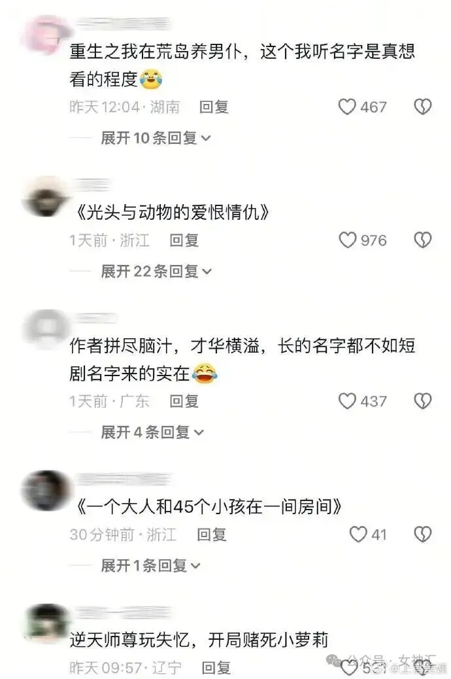
Task: Dislike the 一个大人和45个小孩 comment via broken heart
Action: click(422, 534)
